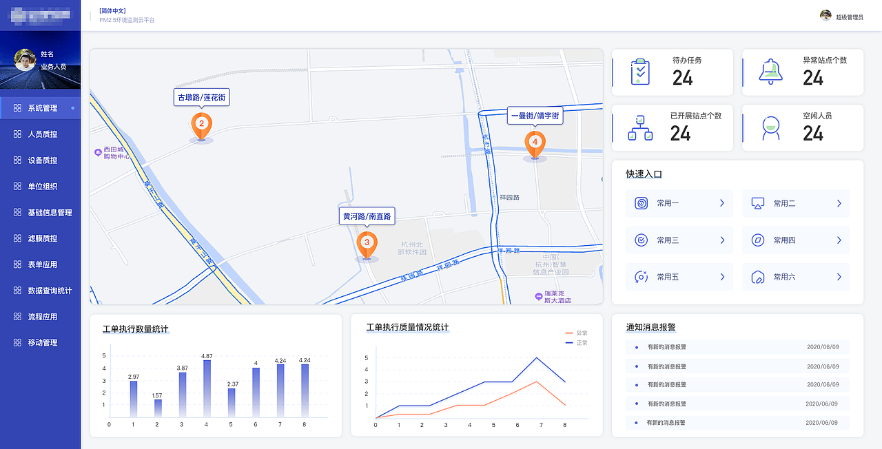Open the first 有新的消息报警 notification
This screenshot has height=449, width=882.
click(737, 347)
